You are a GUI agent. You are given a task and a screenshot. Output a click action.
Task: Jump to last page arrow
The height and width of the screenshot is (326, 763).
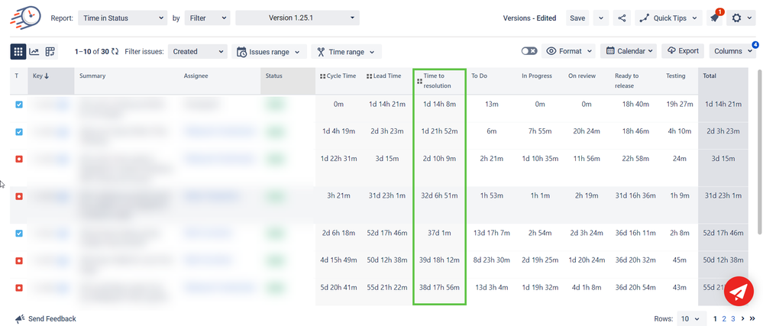point(752,318)
